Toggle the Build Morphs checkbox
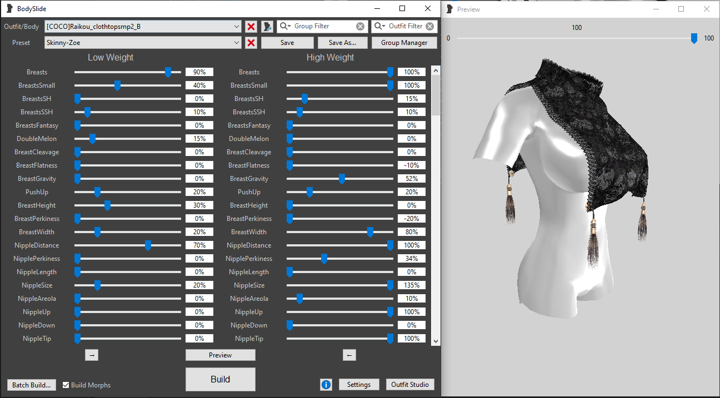The width and height of the screenshot is (720, 398). (66, 385)
